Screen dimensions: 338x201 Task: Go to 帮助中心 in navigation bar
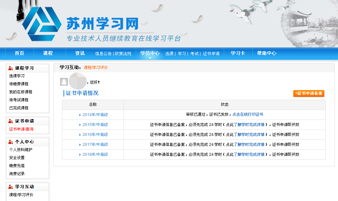coord(267,53)
